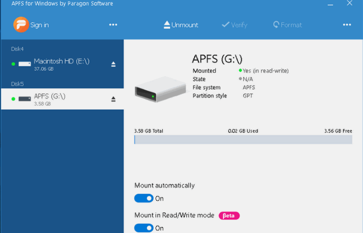The height and width of the screenshot is (233, 363).
Task: Click the large 3D disk drive image
Action: click(160, 90)
